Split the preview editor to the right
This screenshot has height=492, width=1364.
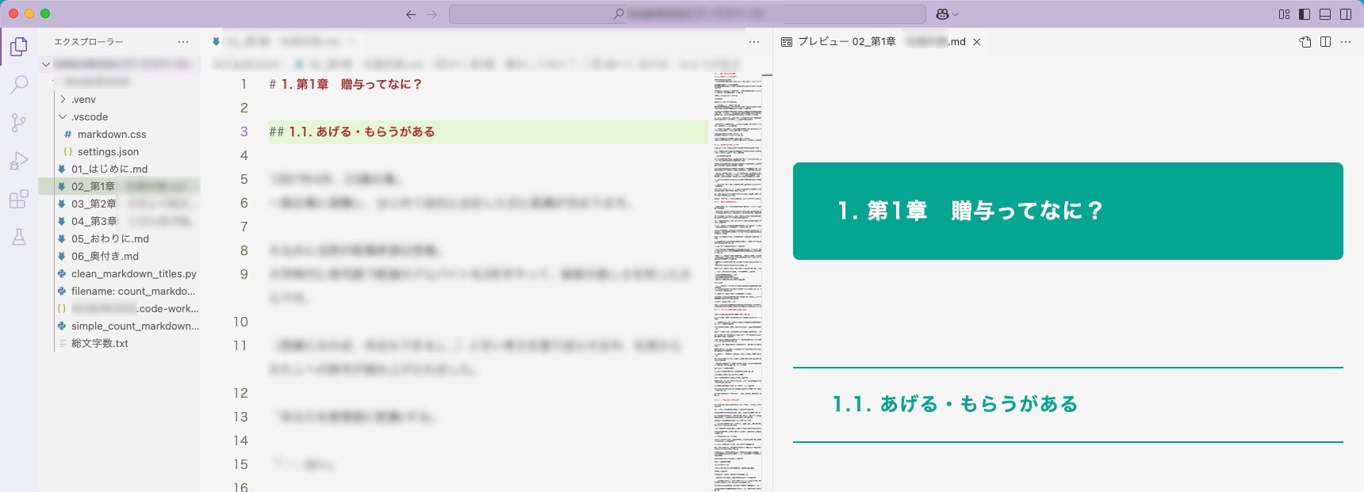[x=1325, y=42]
